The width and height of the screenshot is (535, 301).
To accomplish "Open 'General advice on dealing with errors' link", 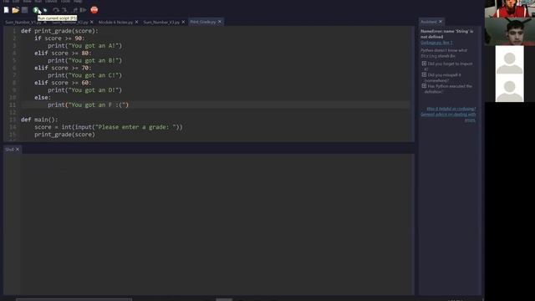I will [448, 117].
